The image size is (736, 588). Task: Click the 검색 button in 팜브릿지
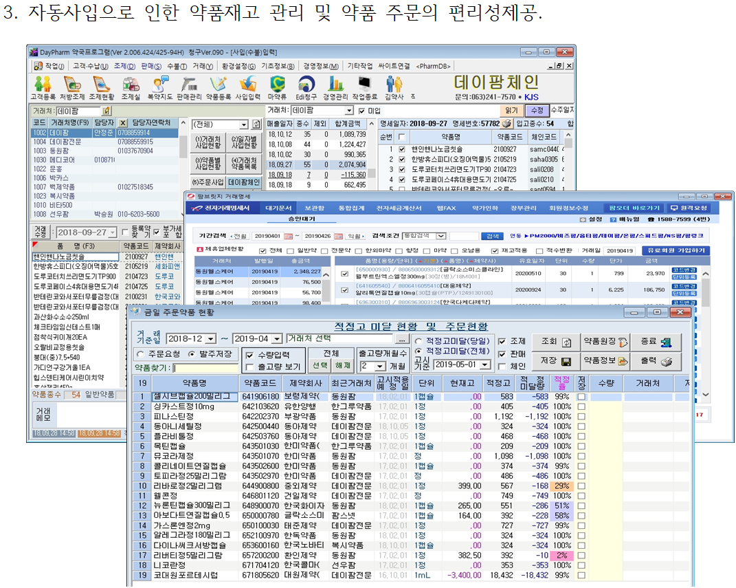pyautogui.click(x=493, y=237)
